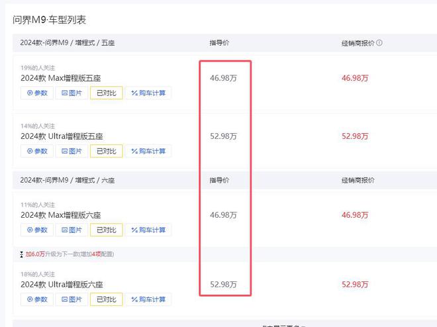Open the 2024款 Max增程版六座 model link
437x327 pixels.
click(60, 215)
